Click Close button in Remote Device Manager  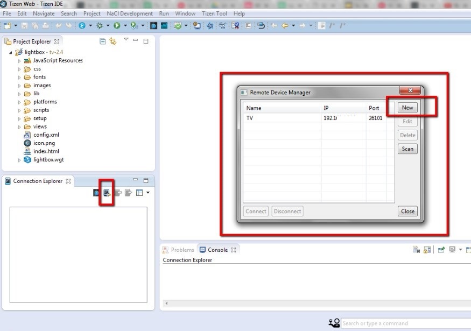[407, 212]
